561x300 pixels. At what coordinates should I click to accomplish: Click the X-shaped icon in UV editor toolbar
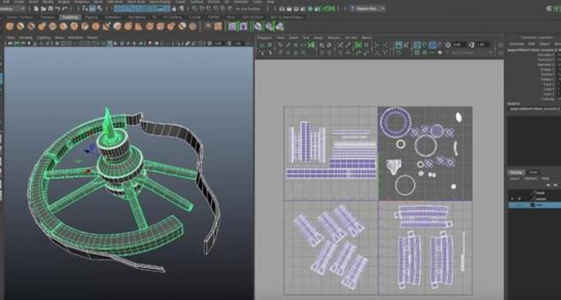406,45
